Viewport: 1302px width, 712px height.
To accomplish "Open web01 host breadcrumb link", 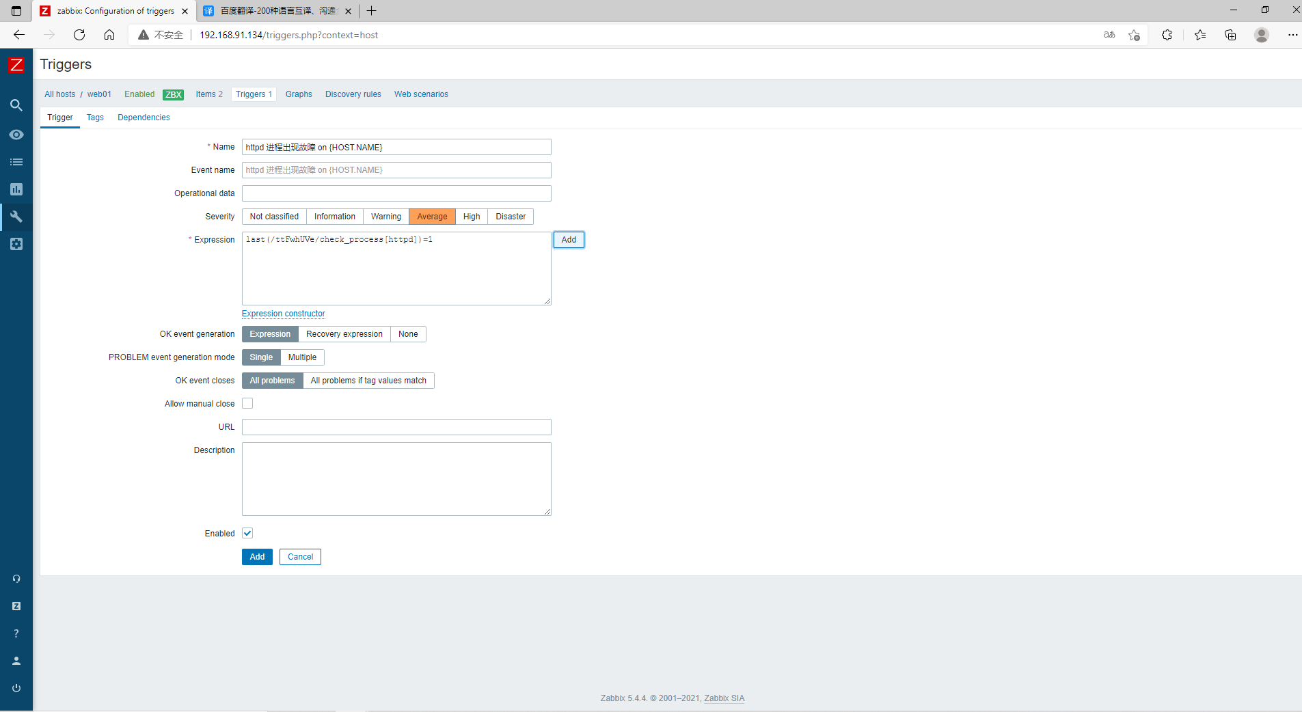I will 99,94.
